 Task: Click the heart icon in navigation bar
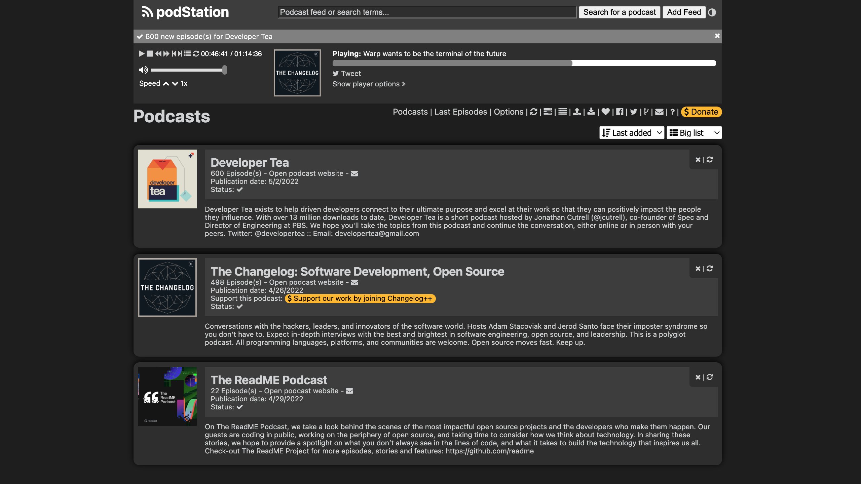coord(605,112)
